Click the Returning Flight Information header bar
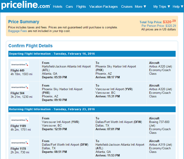This screenshot has height=159, width=184. 92,109
